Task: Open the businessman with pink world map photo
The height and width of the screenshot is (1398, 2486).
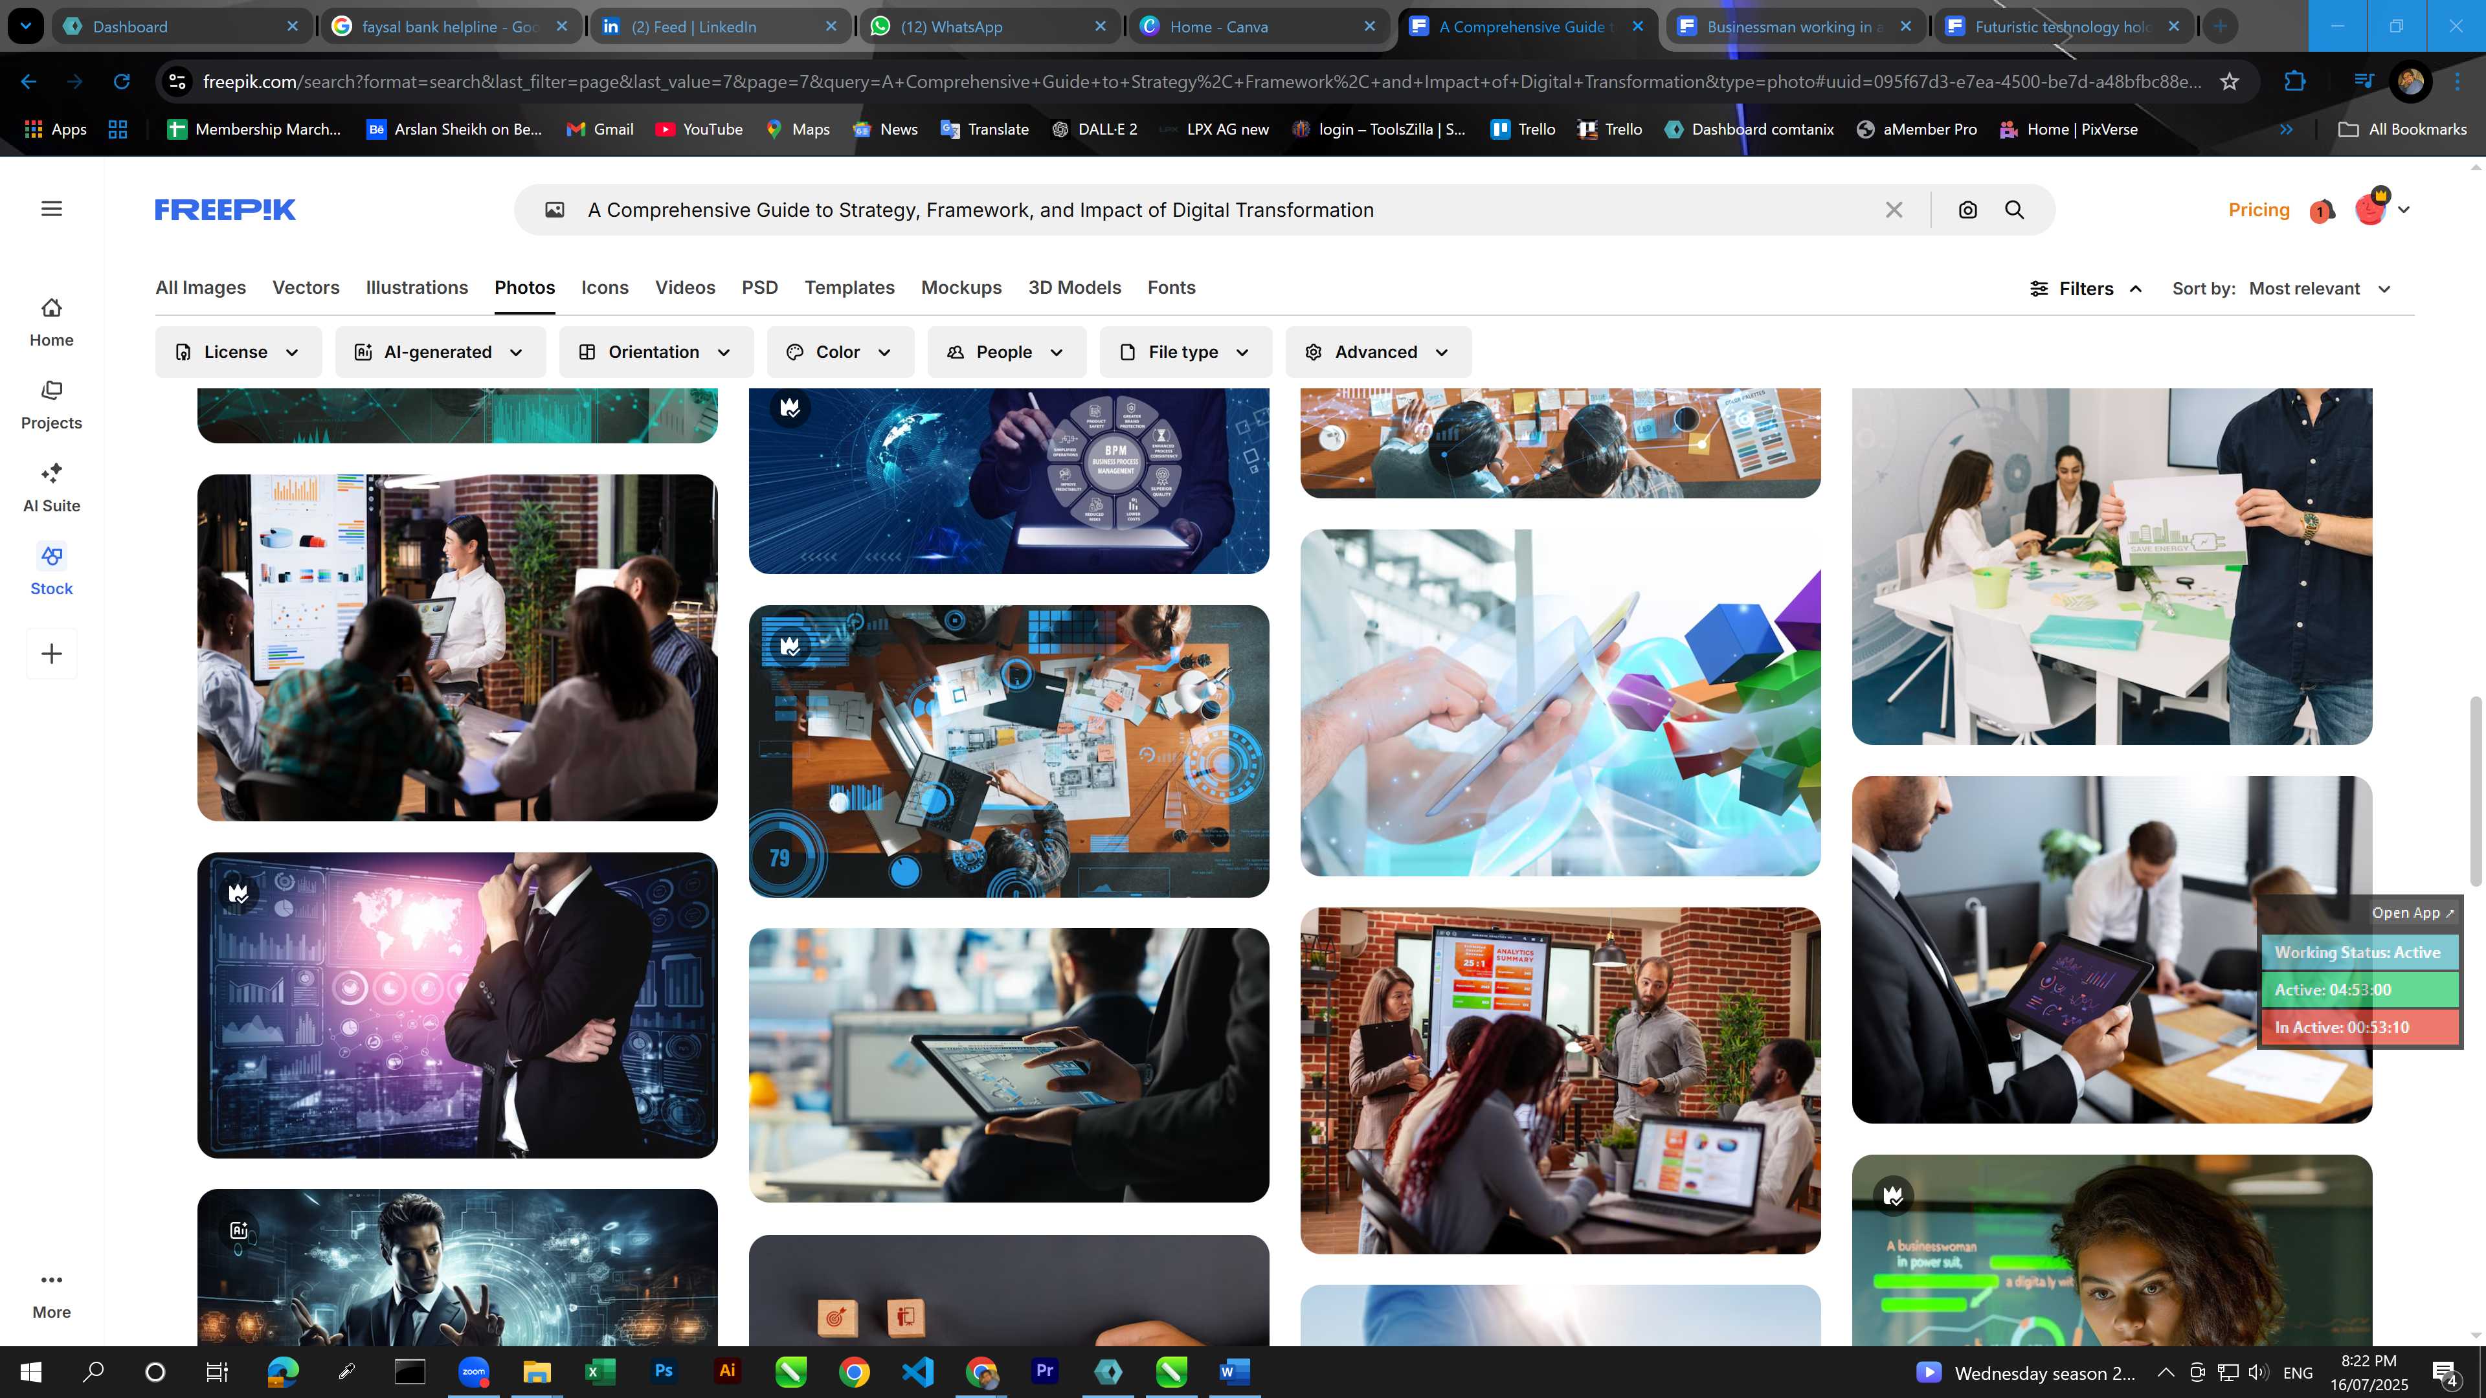Action: pyautogui.click(x=458, y=1005)
